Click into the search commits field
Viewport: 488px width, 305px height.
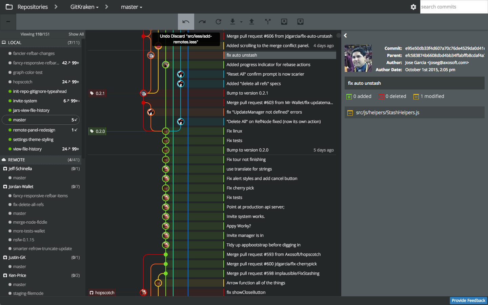click(x=454, y=7)
